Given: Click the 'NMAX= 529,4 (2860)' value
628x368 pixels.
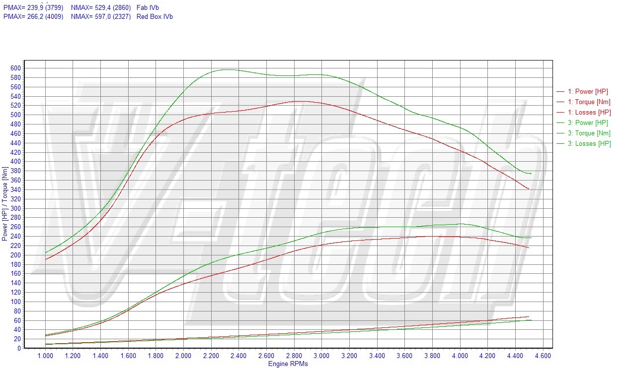Looking at the screenshot, I should tap(101, 7).
